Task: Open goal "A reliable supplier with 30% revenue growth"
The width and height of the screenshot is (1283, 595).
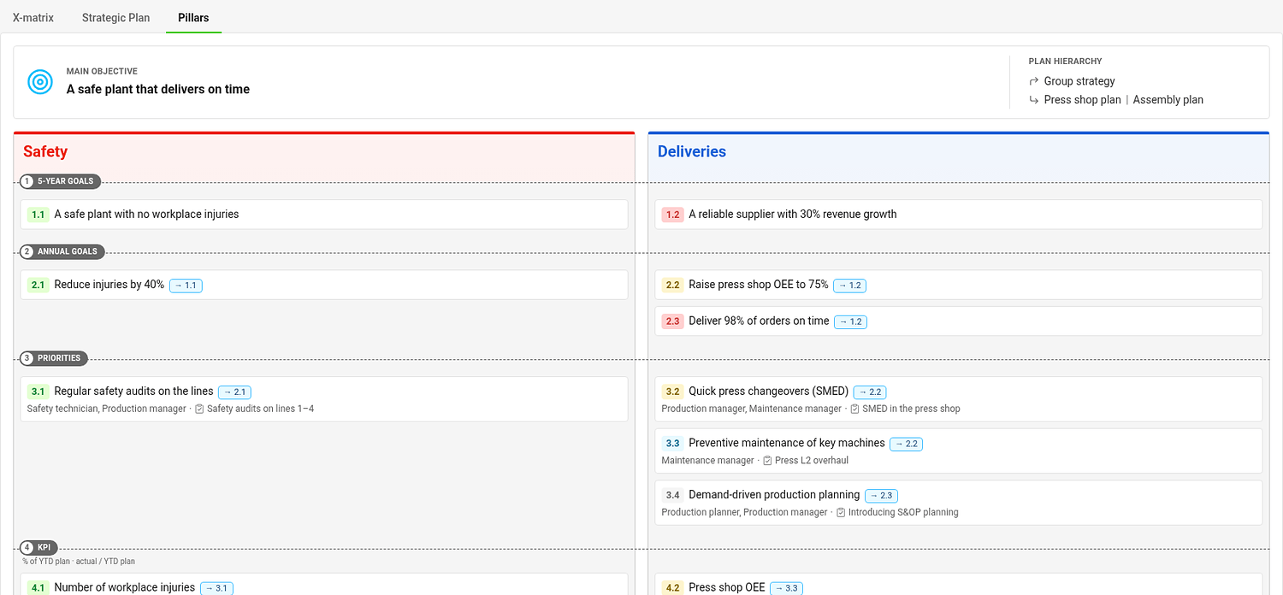Action: [959, 215]
